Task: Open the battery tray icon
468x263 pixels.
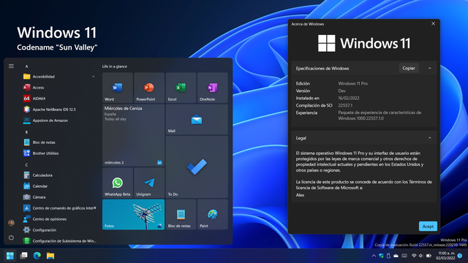Action: point(429,256)
